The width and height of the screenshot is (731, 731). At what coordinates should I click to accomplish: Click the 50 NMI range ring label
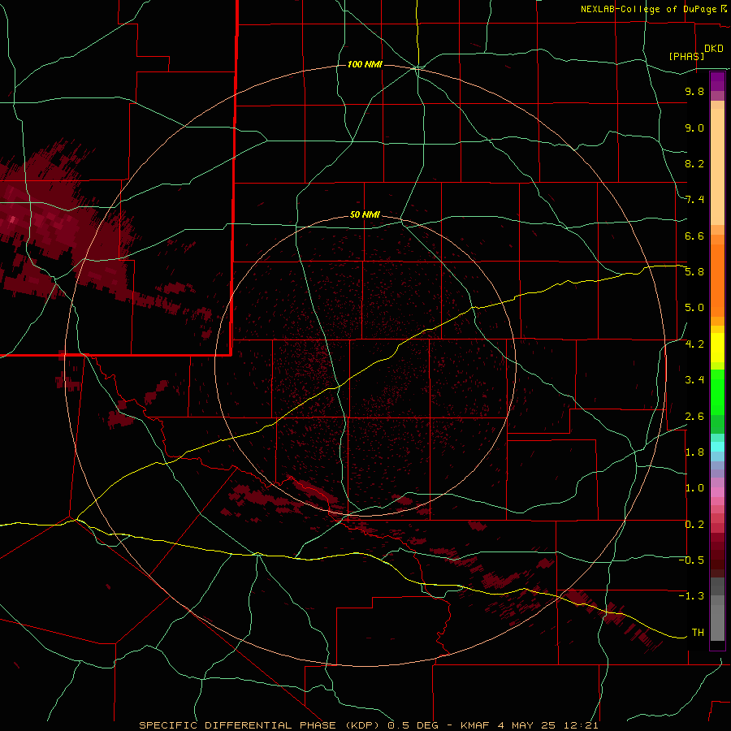point(365,214)
